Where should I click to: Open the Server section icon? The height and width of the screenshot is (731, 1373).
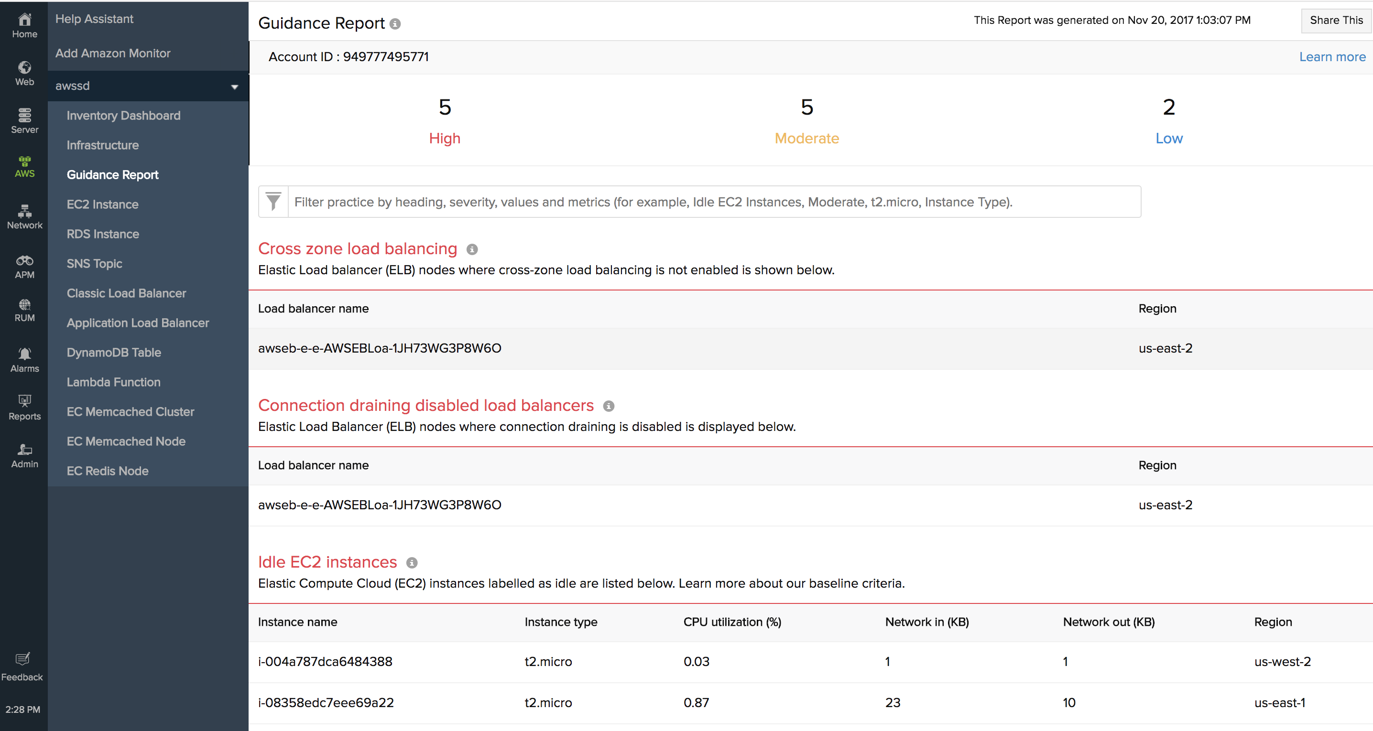[24, 116]
